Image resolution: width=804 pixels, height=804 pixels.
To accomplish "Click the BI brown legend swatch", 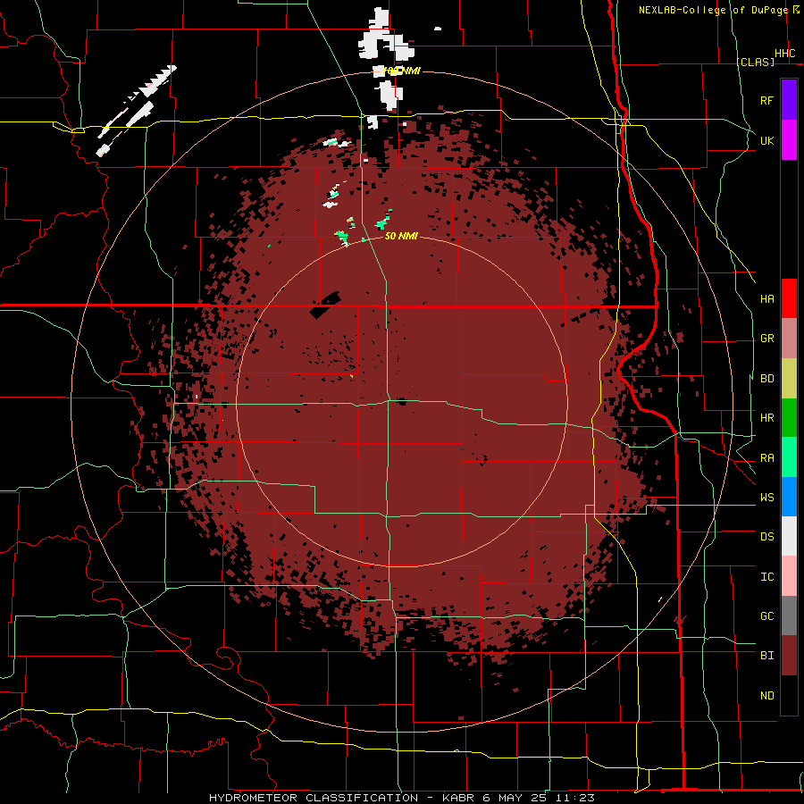I will coord(789,656).
